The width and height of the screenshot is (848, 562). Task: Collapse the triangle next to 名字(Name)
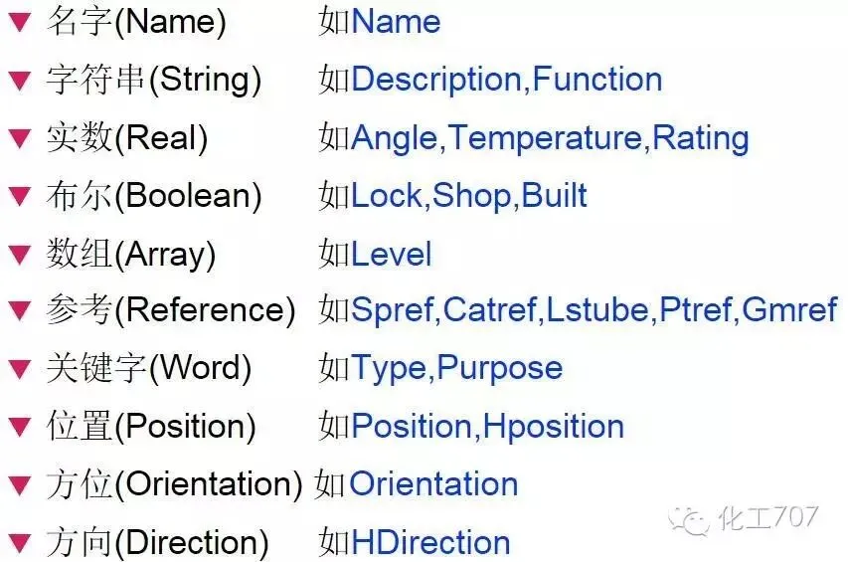(x=20, y=22)
